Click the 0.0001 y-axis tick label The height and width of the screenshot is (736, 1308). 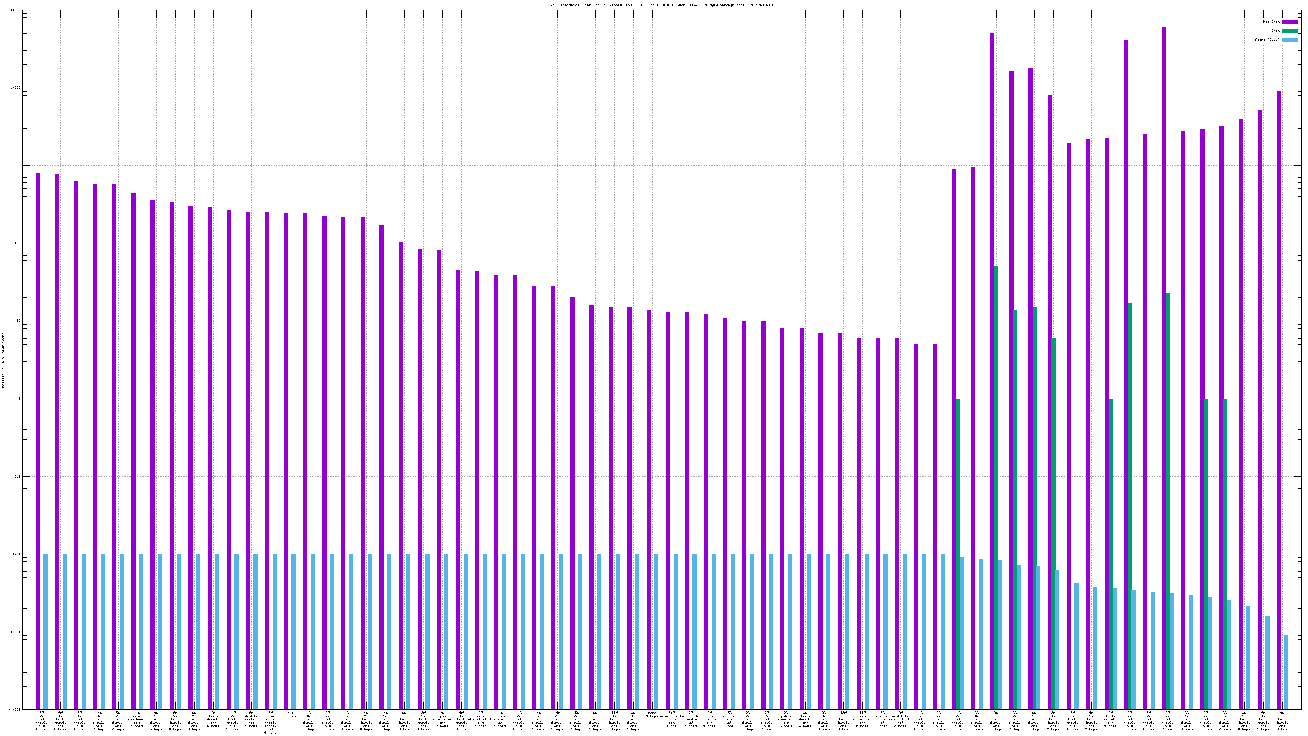(14, 709)
